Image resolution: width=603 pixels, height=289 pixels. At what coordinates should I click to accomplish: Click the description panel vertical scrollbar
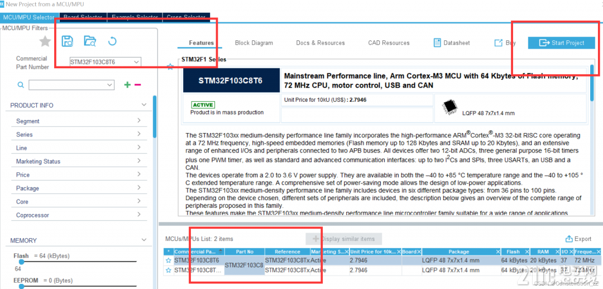click(592, 83)
